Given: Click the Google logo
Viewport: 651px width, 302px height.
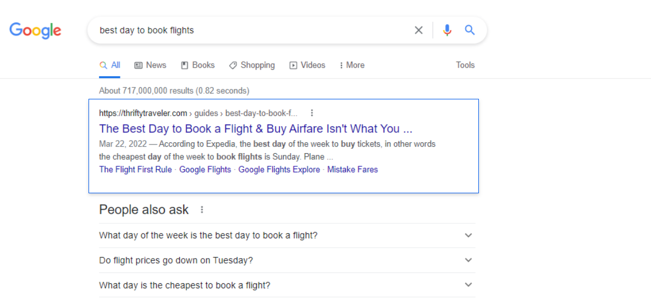Looking at the screenshot, I should [35, 30].
